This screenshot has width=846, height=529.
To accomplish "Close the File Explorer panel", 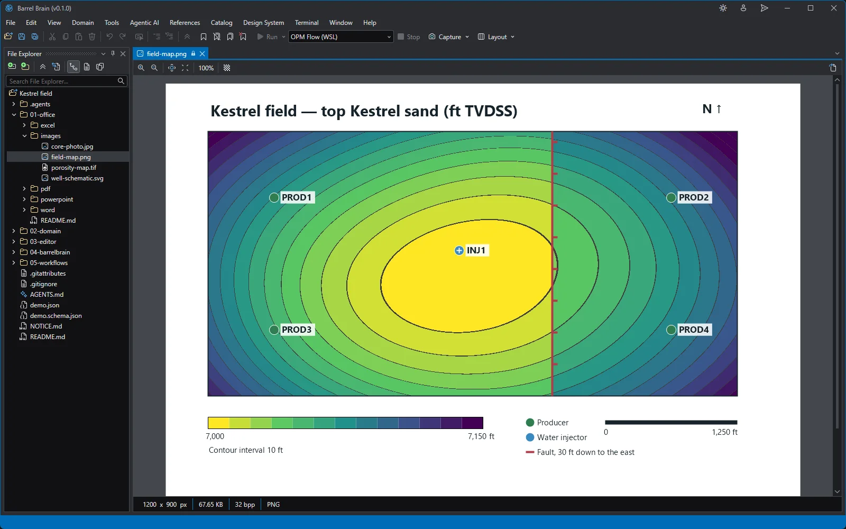I will pyautogui.click(x=123, y=53).
